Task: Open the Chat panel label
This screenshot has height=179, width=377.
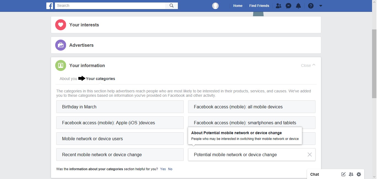Action: pos(314,174)
